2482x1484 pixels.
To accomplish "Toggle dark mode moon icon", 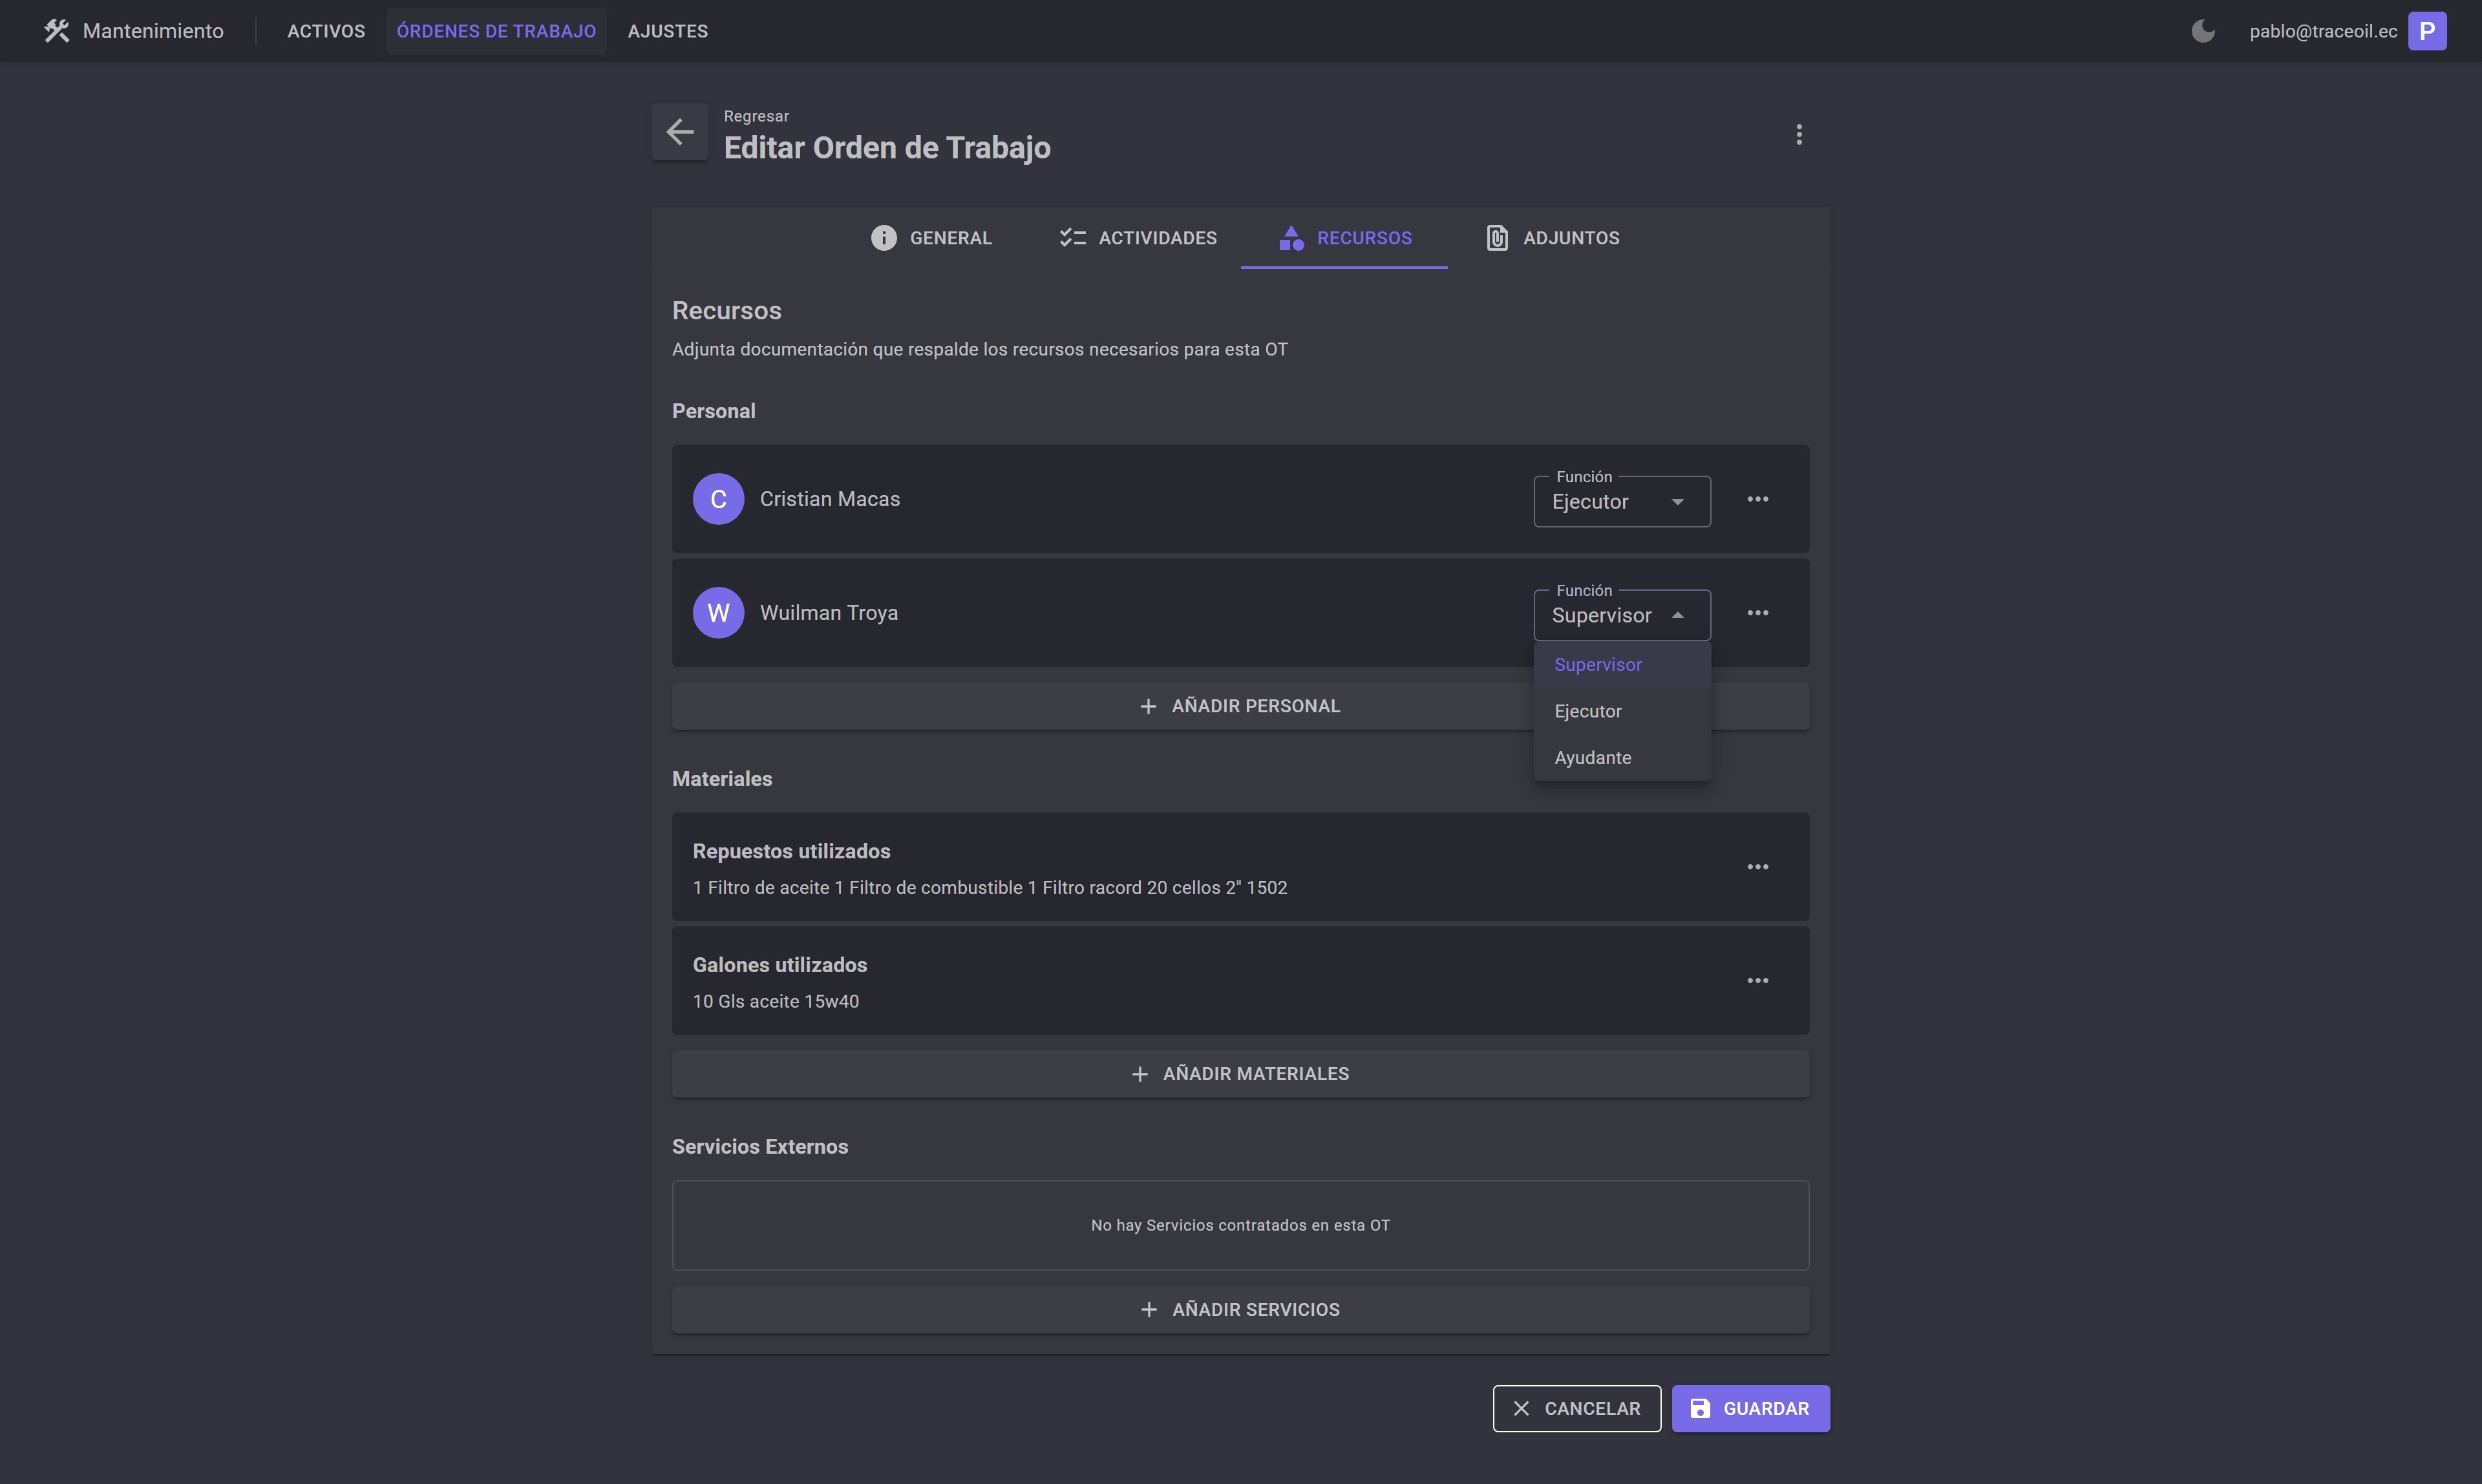I will 2202,31.
